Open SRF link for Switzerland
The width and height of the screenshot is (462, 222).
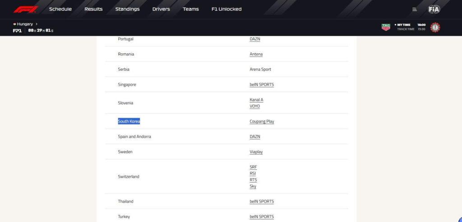click(254, 167)
